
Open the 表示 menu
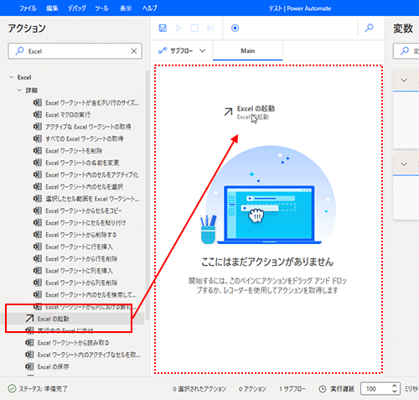126,8
